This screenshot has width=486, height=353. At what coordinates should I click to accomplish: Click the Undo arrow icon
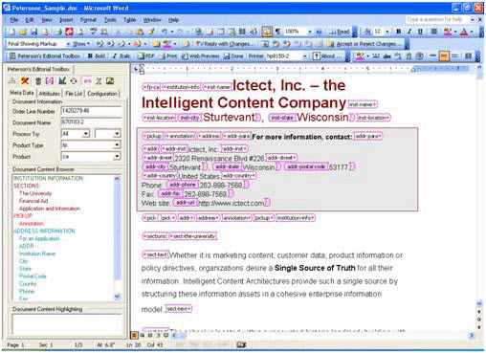[164, 32]
